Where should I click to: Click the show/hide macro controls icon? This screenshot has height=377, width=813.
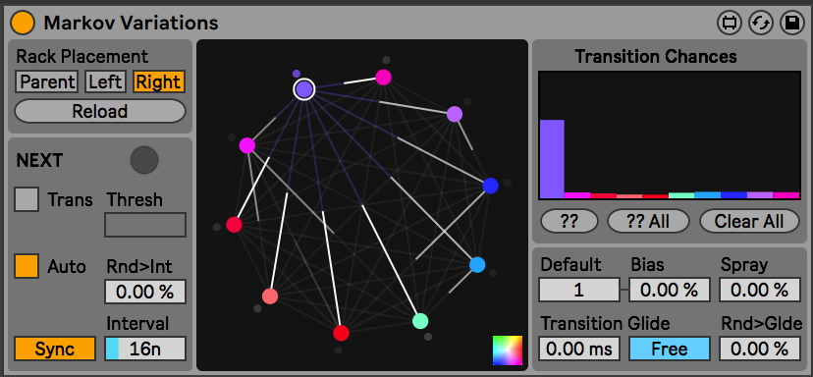(x=729, y=24)
